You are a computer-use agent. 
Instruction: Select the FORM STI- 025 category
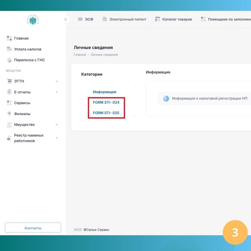click(x=106, y=113)
